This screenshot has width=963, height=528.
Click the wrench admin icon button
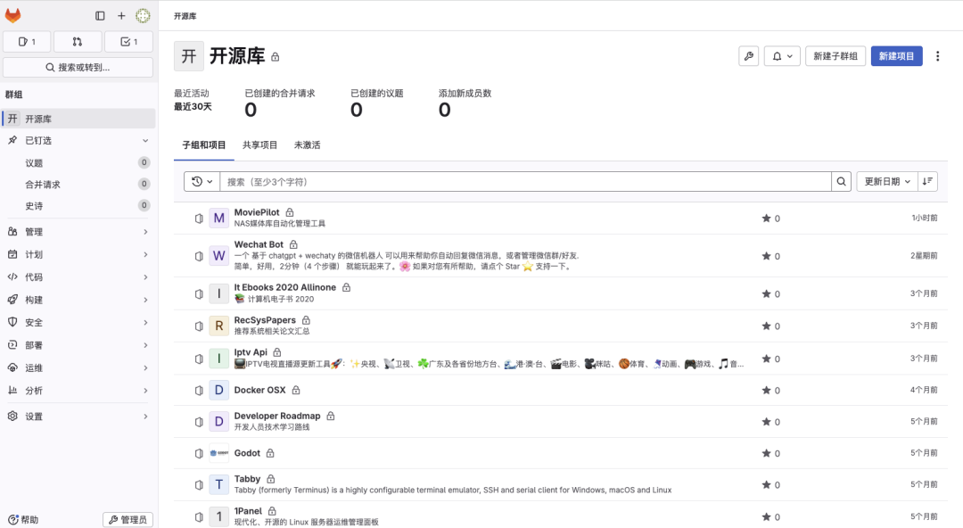pyautogui.click(x=749, y=56)
